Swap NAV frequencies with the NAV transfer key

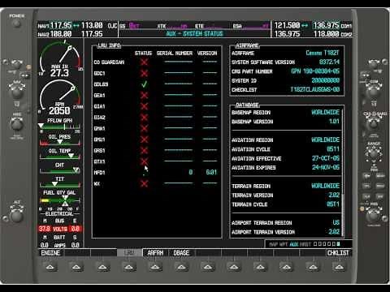coord(24,75)
